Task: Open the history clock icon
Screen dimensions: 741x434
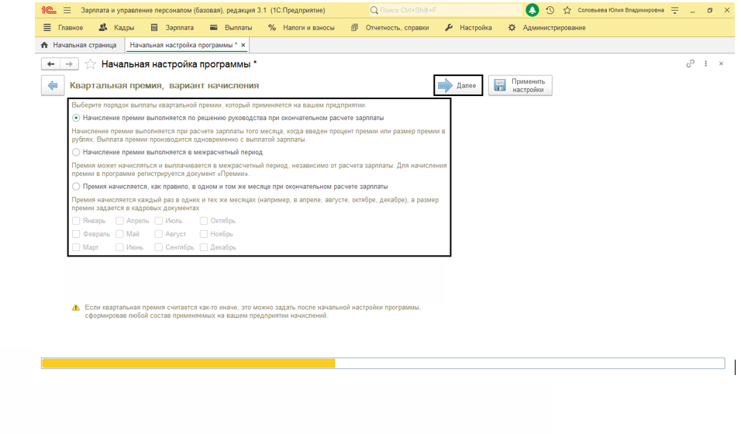Action: 550,10
